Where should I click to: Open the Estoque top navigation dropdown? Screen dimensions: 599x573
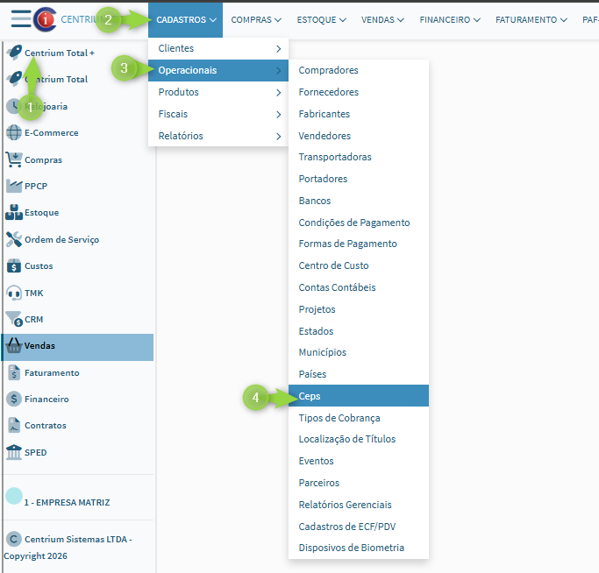click(x=323, y=19)
